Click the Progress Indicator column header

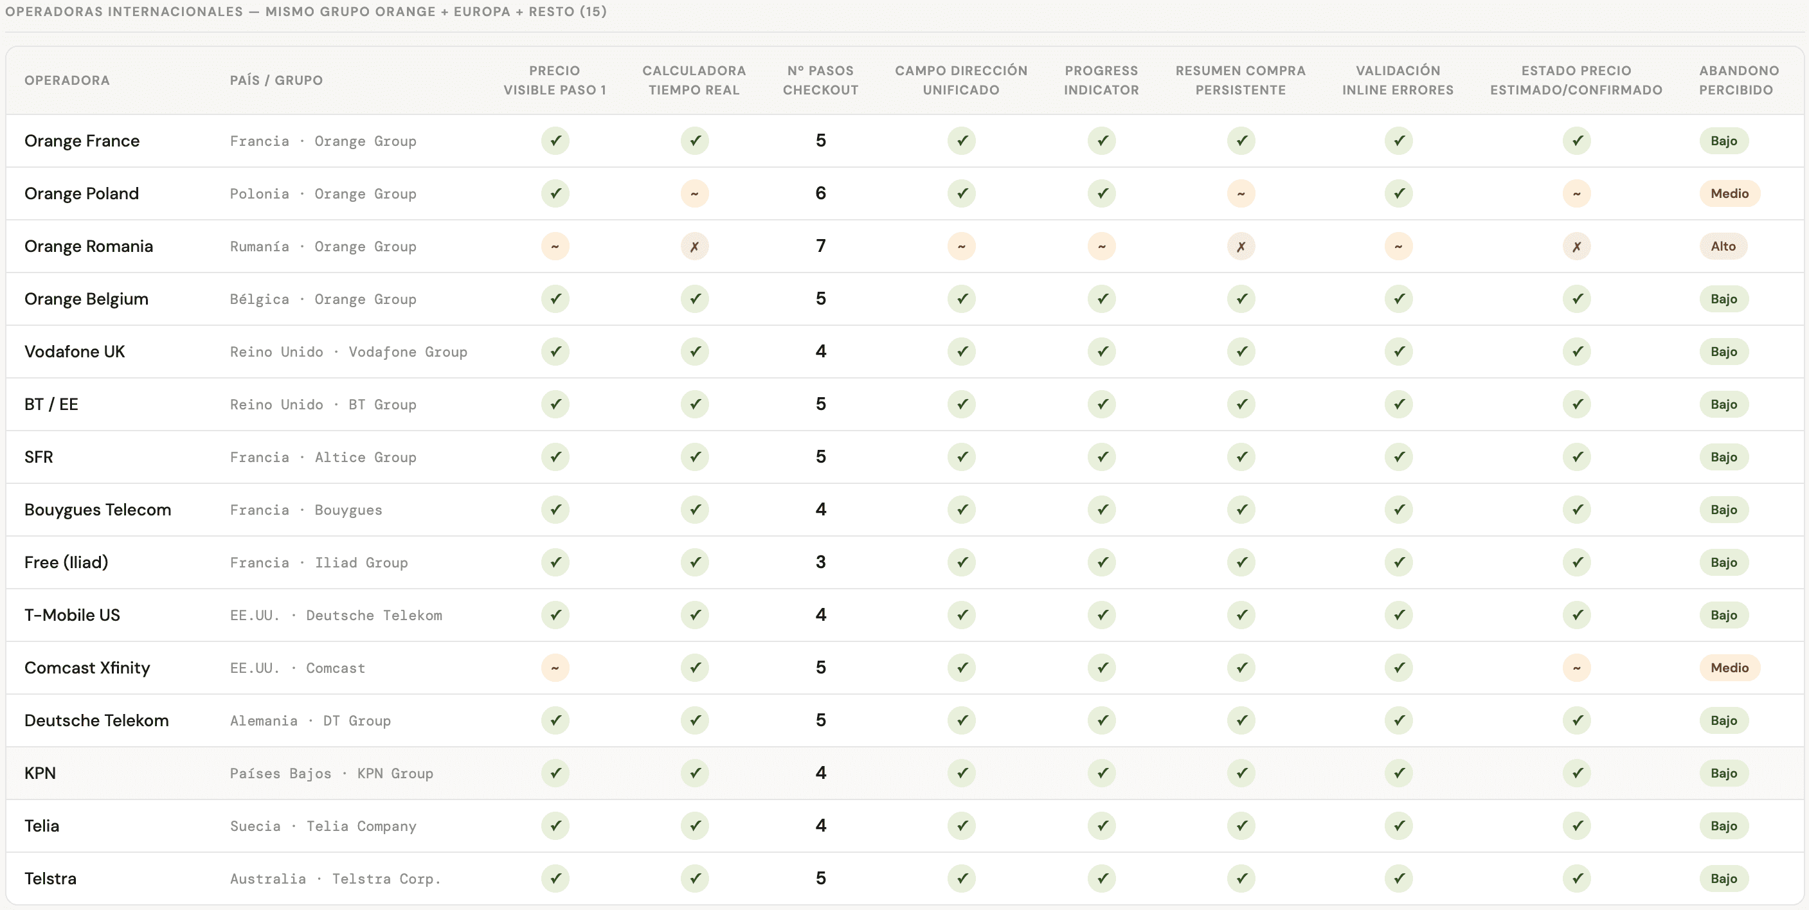point(1101,80)
